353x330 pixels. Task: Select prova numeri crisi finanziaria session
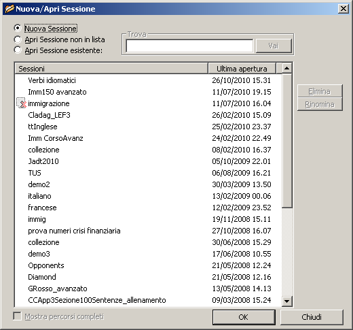149,231
